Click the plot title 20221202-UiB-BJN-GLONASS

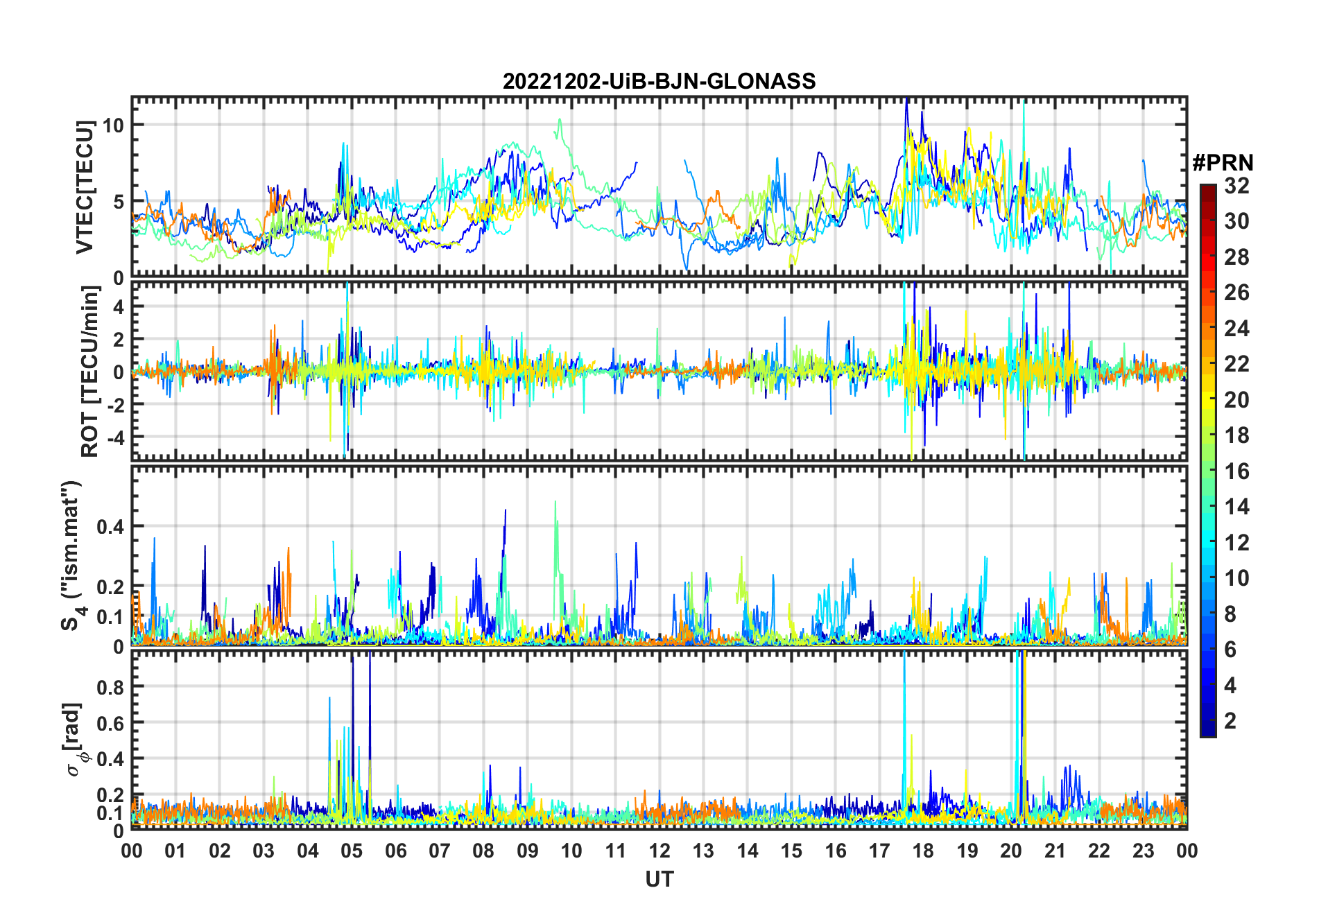tap(659, 81)
